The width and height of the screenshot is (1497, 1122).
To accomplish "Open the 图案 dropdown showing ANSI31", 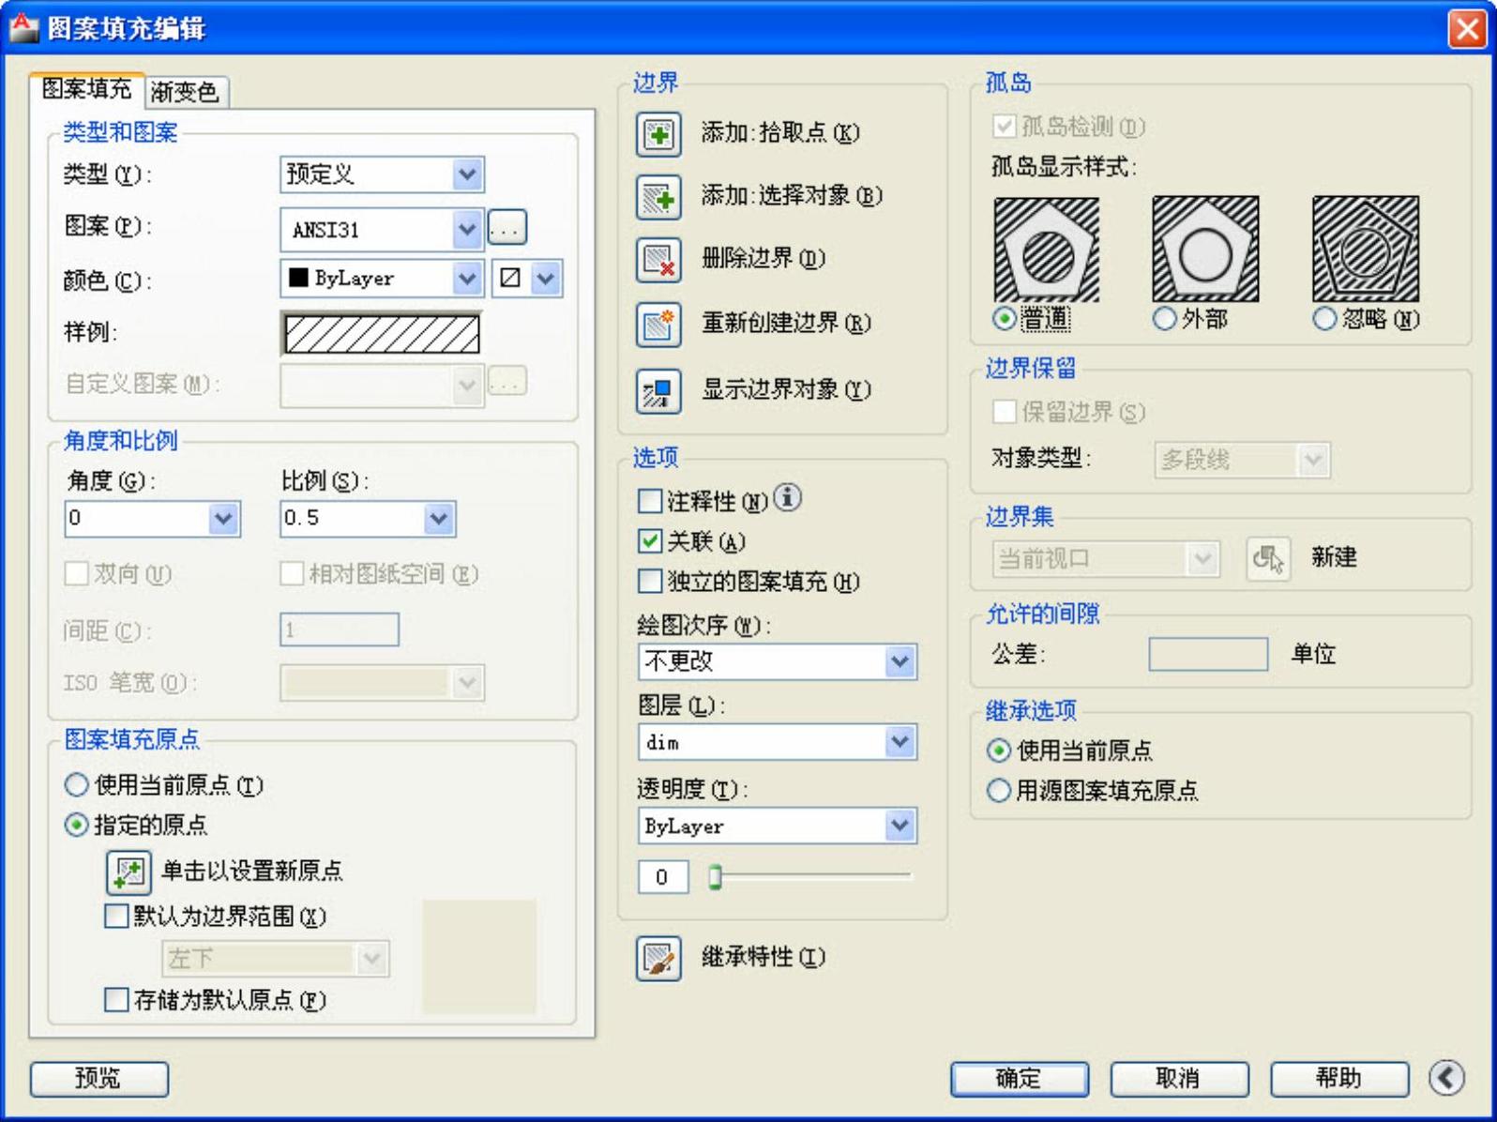I will (x=382, y=229).
